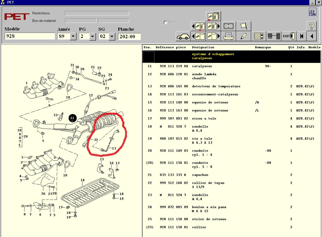Select row 22 'collier de tuyau'

click(x=232, y=185)
